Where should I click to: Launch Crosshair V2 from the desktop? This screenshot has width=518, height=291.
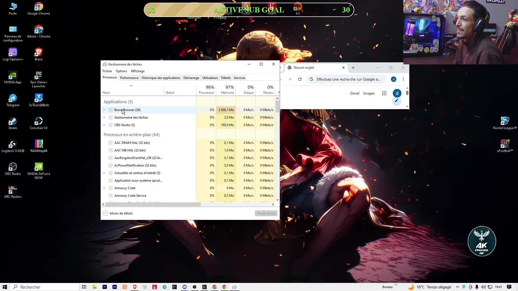[x=38, y=124]
